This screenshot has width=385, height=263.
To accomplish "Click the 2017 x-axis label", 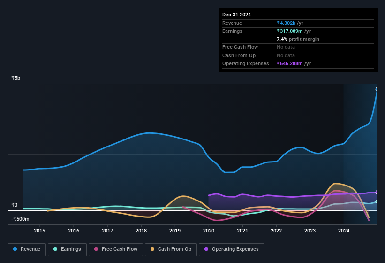I will [107, 231].
